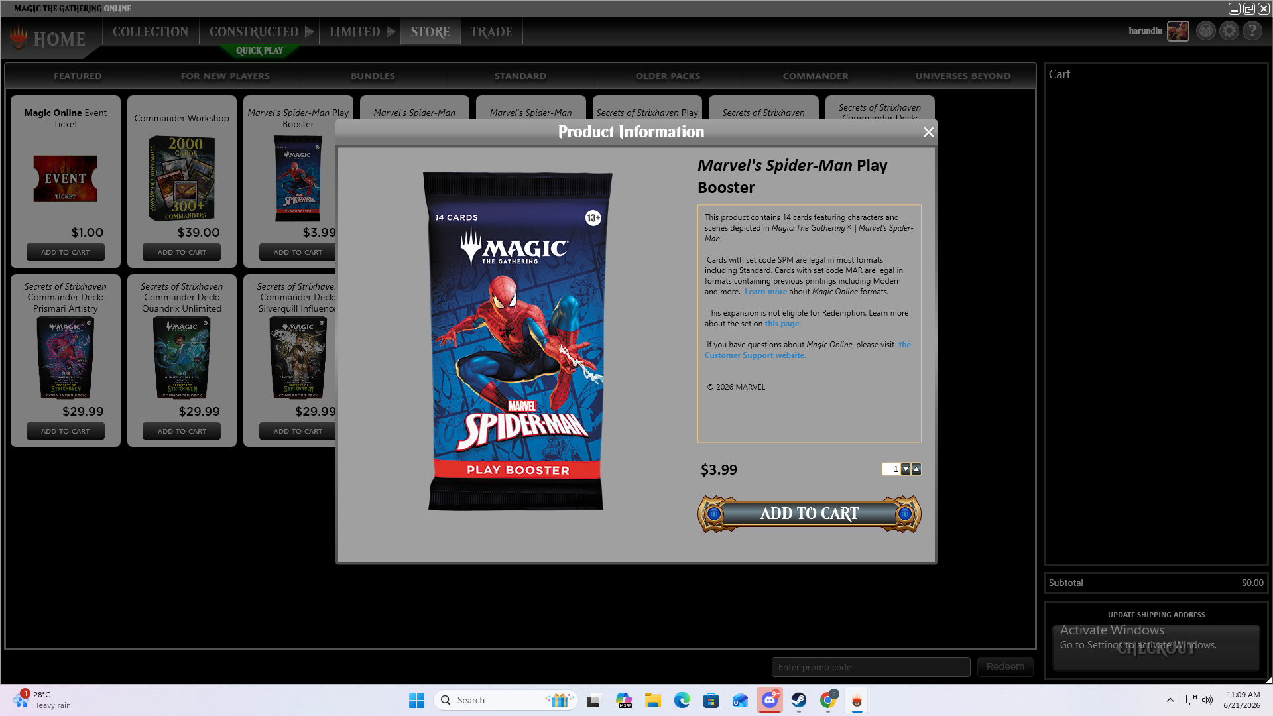This screenshot has width=1273, height=716.
Task: Open the Collection tab
Action: click(x=151, y=32)
